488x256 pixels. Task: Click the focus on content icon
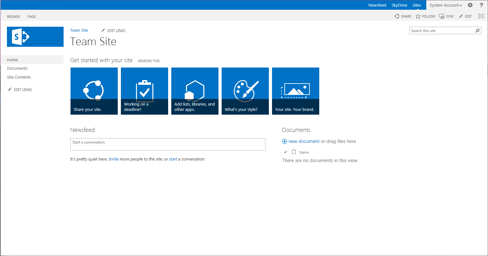coord(481,16)
